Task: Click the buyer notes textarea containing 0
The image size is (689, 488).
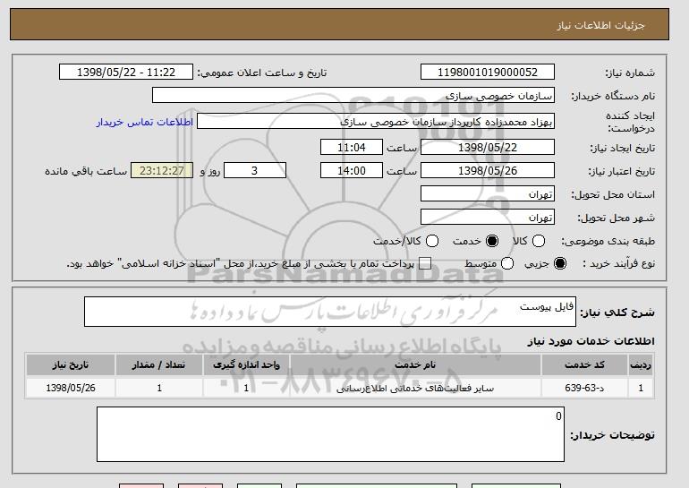Action: click(330, 434)
